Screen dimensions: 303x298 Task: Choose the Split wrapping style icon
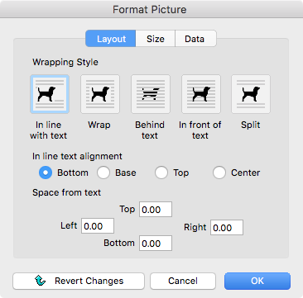click(x=251, y=94)
